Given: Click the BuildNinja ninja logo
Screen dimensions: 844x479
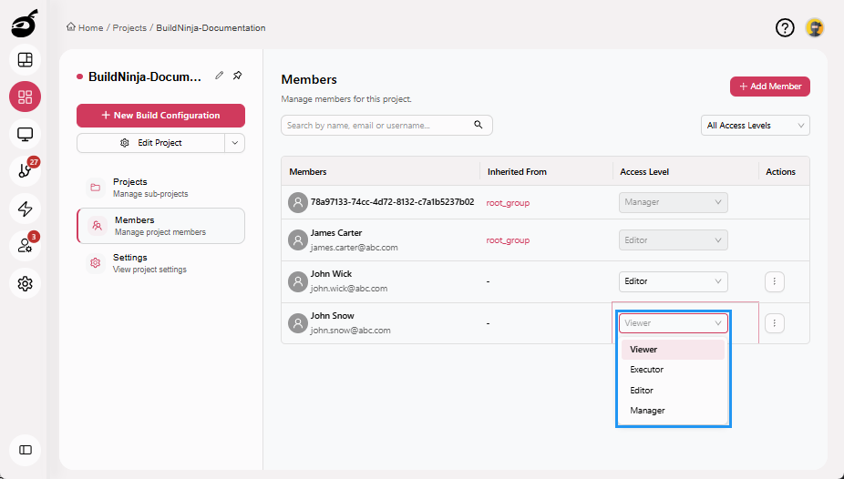Looking at the screenshot, I should tap(25, 24).
